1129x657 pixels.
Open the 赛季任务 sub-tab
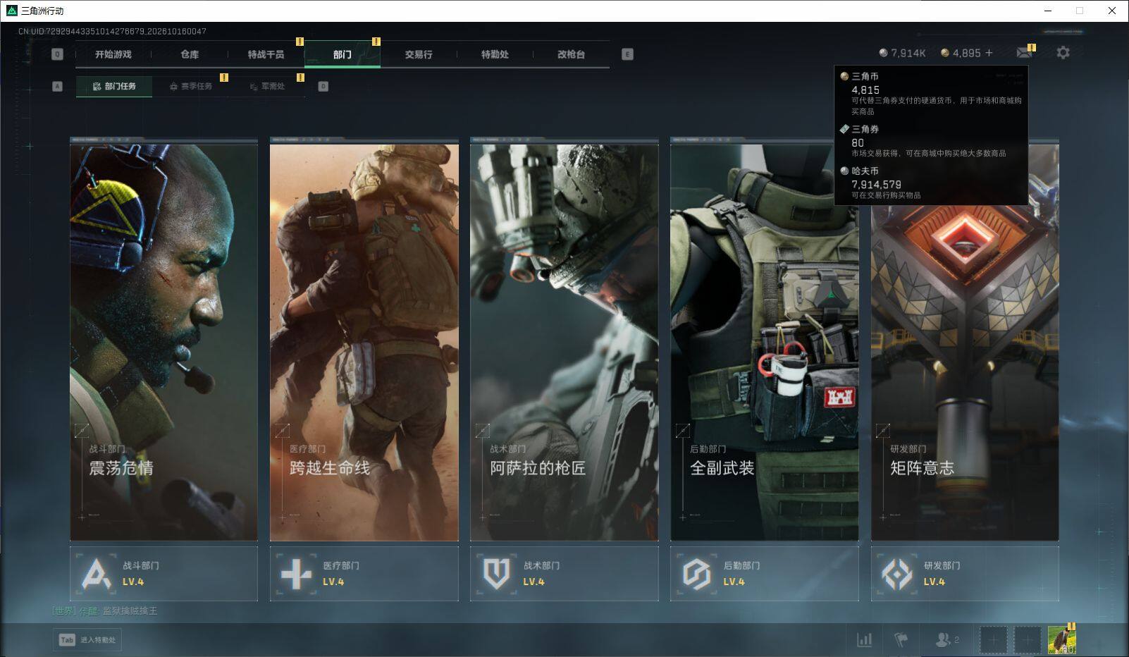190,86
